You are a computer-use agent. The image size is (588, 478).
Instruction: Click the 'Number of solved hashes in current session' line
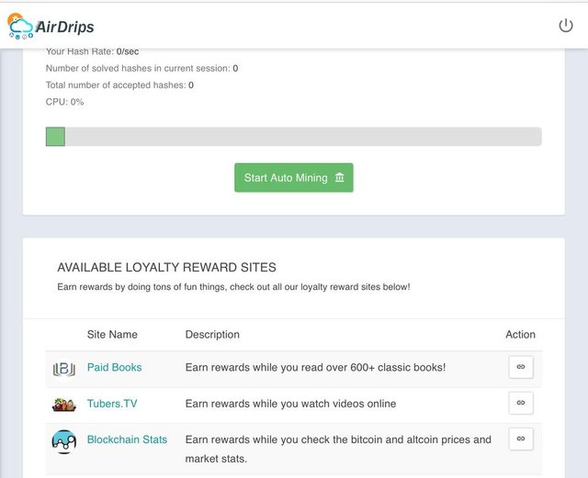(x=141, y=68)
